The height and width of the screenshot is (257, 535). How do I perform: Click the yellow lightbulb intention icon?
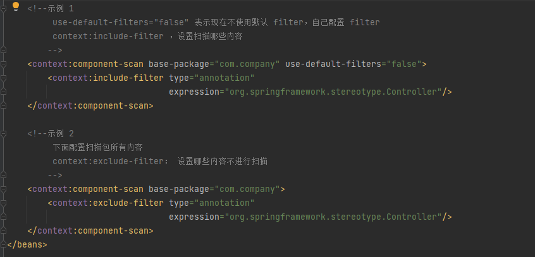point(16,6)
